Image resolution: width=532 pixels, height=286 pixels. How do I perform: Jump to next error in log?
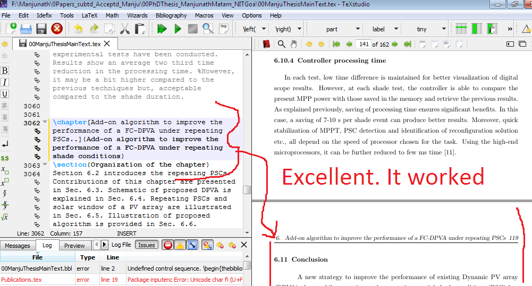[232, 245]
